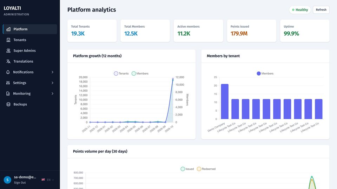This screenshot has width=337, height=189.
Task: Expand the Settings submenu chevron
Action: coord(52,83)
